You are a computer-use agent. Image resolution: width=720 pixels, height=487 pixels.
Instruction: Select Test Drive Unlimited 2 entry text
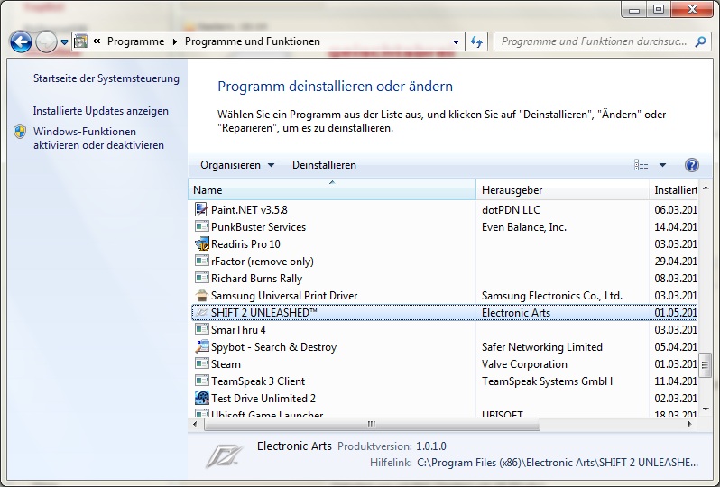(x=263, y=398)
